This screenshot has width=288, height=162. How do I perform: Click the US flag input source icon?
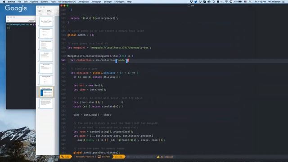click(245, 2)
